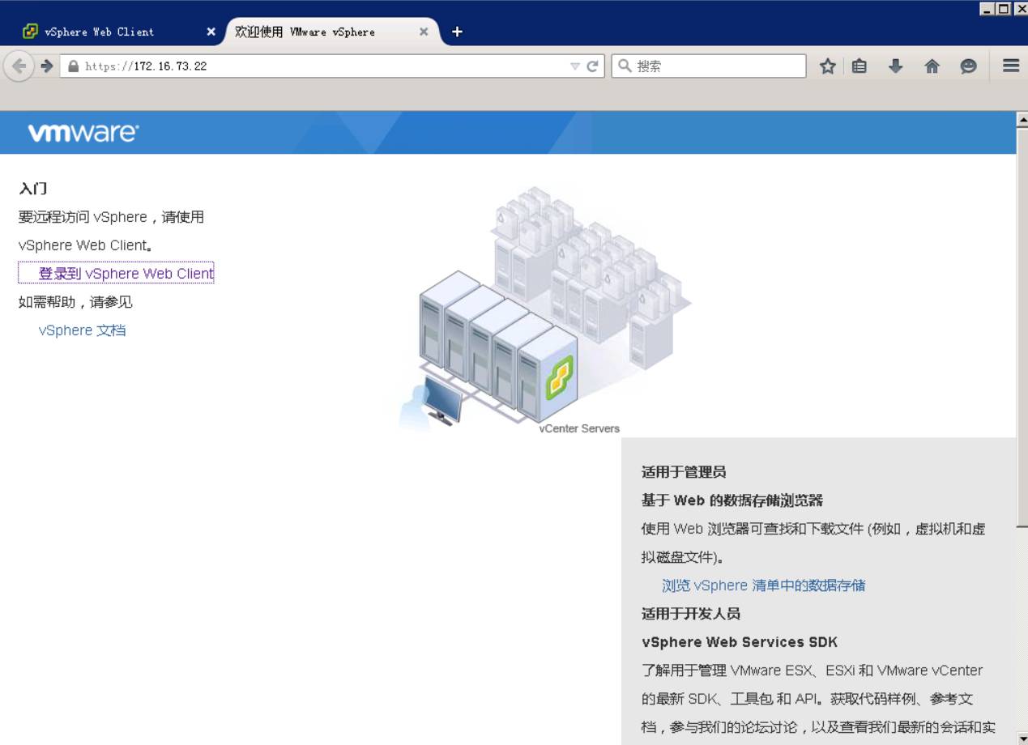Close the vSphere Web Client tab
1028x745 pixels.
pos(211,32)
